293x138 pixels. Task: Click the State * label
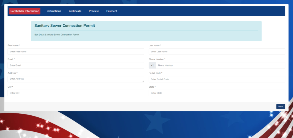[152, 87]
